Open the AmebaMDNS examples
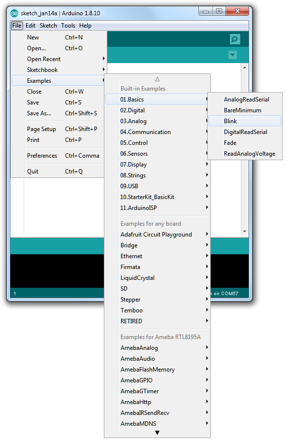The image size is (287, 443). point(157,423)
